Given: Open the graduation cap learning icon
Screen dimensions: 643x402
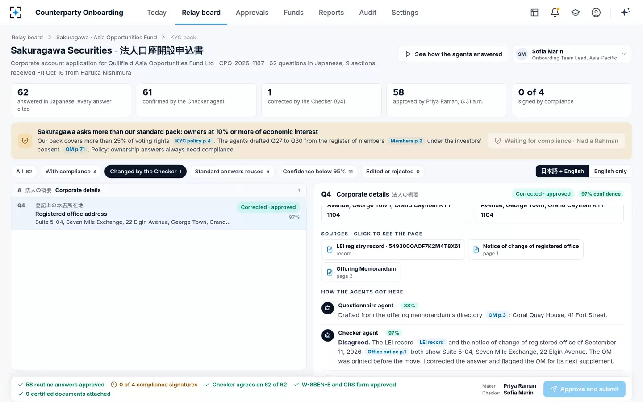Looking at the screenshot, I should coord(576,13).
